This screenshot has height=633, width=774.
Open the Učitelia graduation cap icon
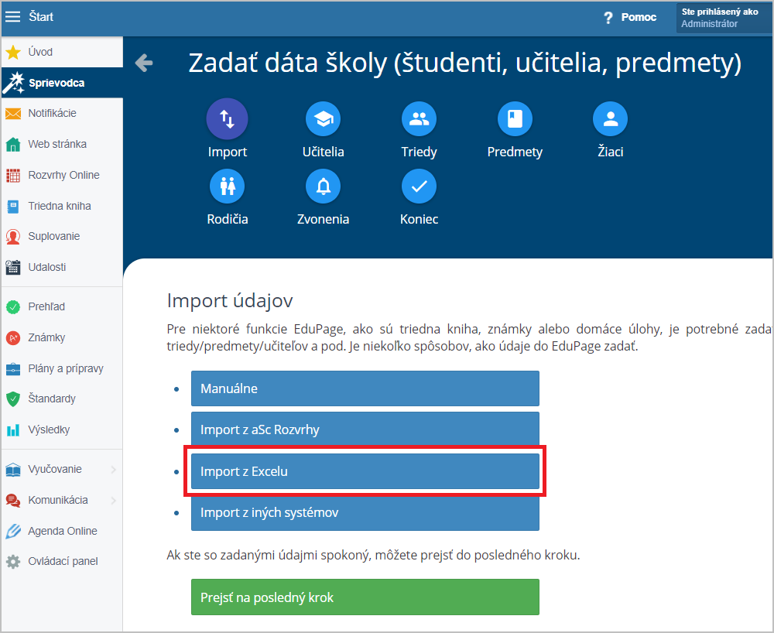click(x=323, y=119)
